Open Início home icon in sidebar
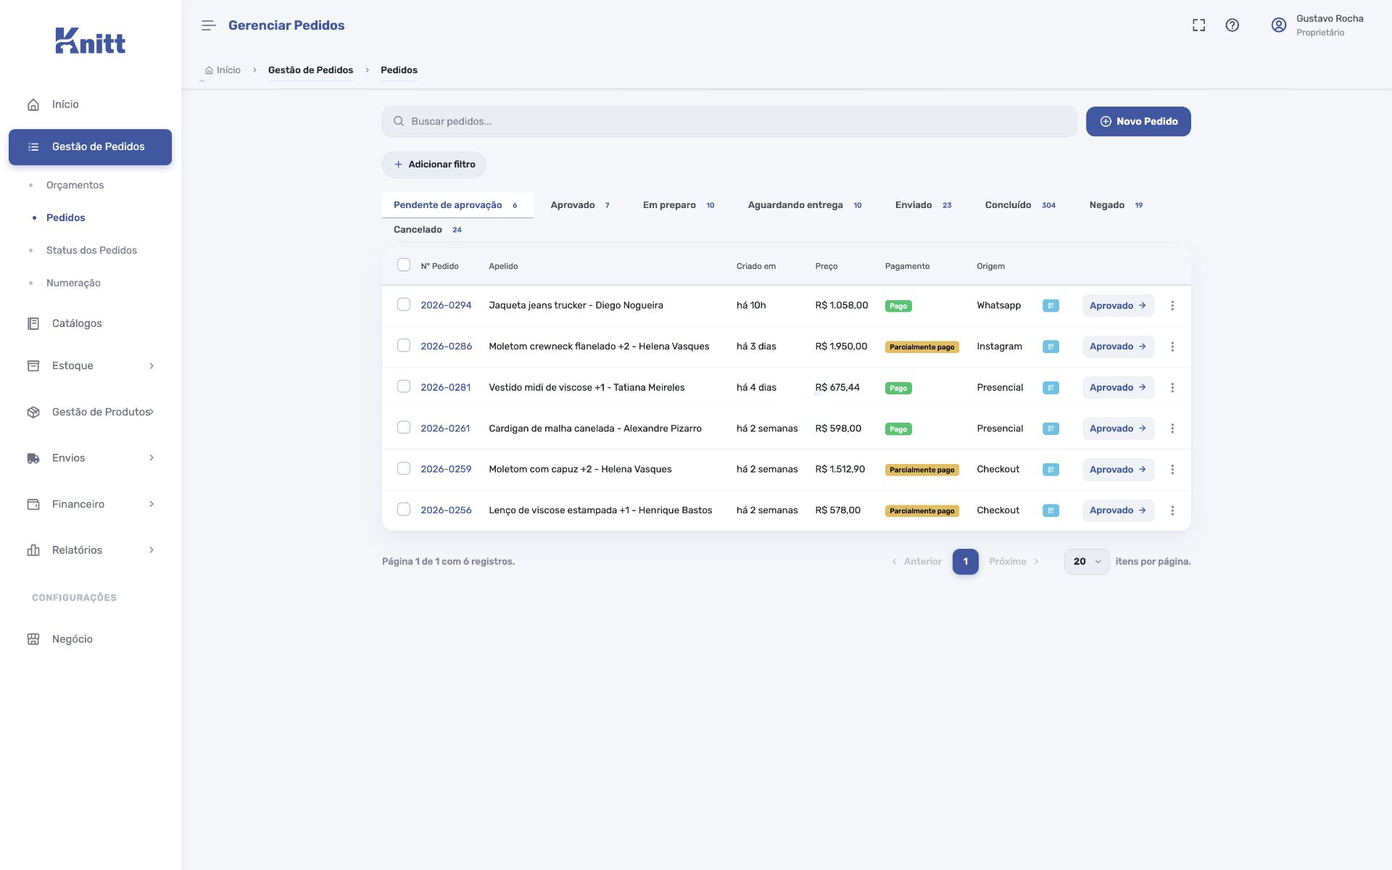Screen dimensions: 1392x870 point(33,104)
